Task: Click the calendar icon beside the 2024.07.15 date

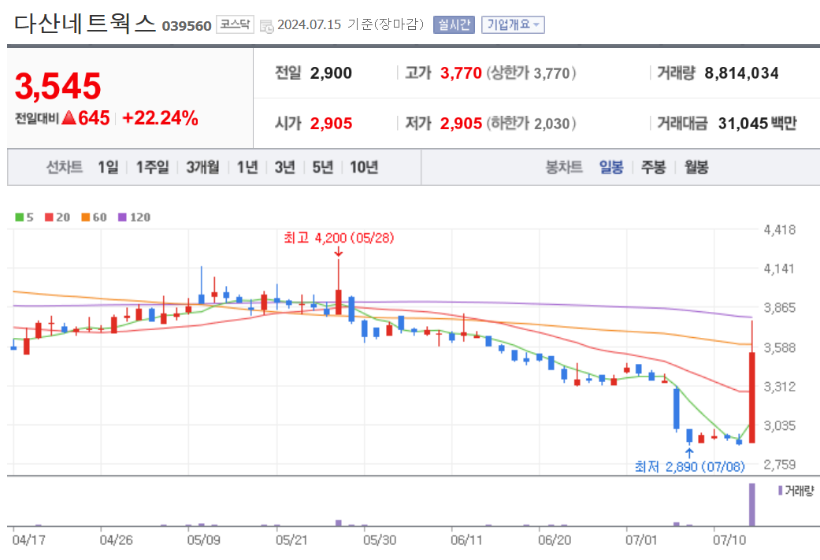Action: [266, 26]
